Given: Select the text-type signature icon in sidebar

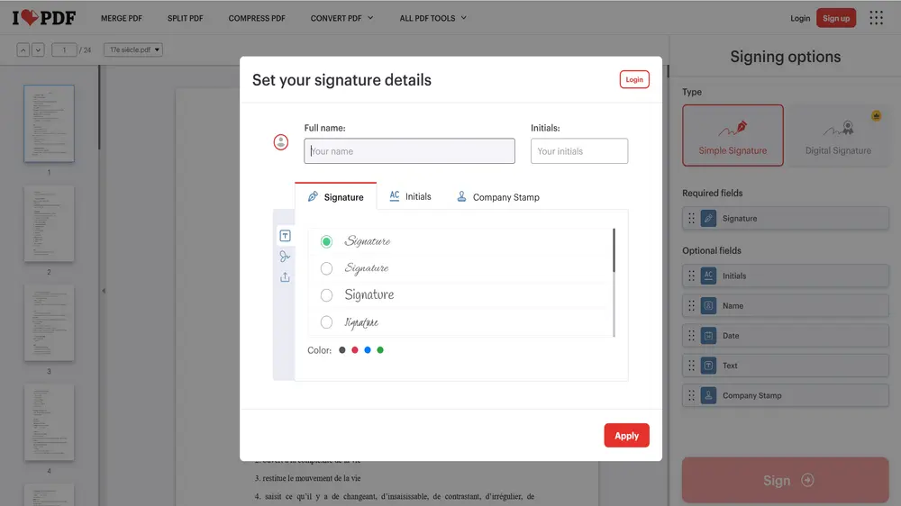Looking at the screenshot, I should [x=285, y=236].
